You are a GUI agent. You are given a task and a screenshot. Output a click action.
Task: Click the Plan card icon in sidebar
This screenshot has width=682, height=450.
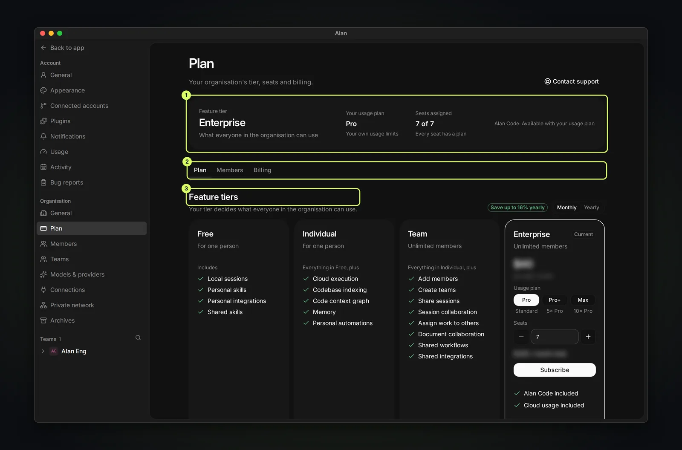(43, 228)
